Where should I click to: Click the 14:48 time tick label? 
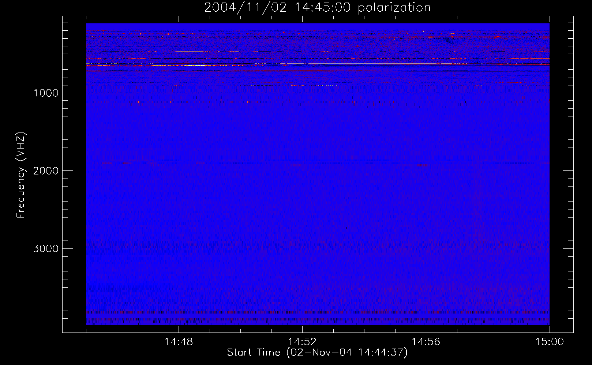coord(179,342)
